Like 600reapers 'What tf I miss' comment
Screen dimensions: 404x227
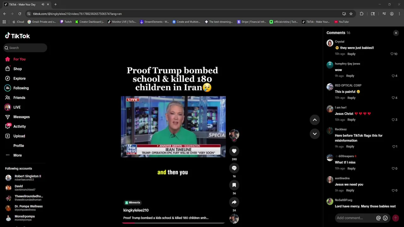[x=393, y=169]
